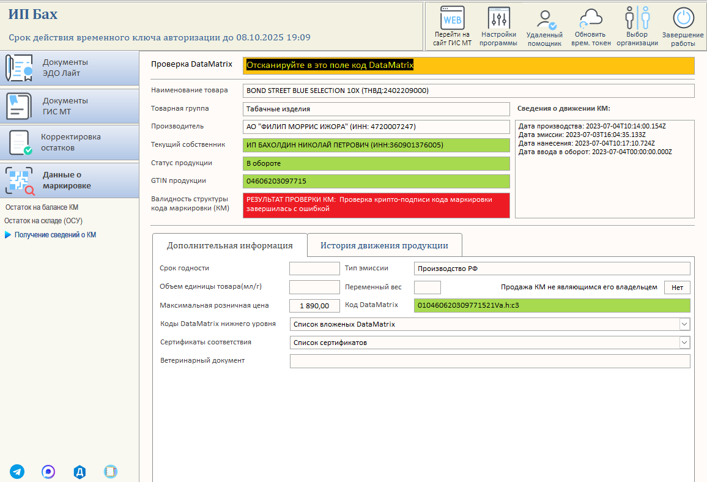Expand the nested DataMatrix list dropdown
The width and height of the screenshot is (707, 482).
point(684,324)
